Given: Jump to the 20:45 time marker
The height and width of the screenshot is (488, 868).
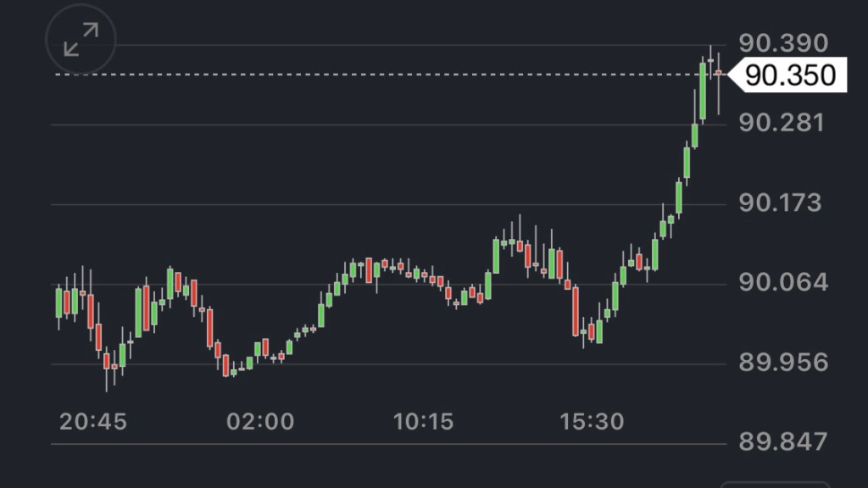Looking at the screenshot, I should coord(93,421).
